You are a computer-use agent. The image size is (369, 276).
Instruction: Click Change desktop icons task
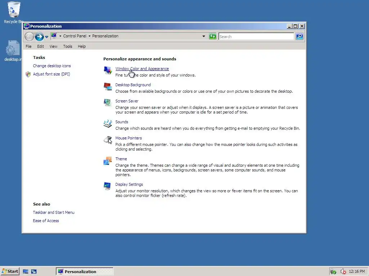coord(52,66)
